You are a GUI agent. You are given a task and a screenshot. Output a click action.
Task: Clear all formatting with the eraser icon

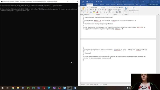point(106,10)
